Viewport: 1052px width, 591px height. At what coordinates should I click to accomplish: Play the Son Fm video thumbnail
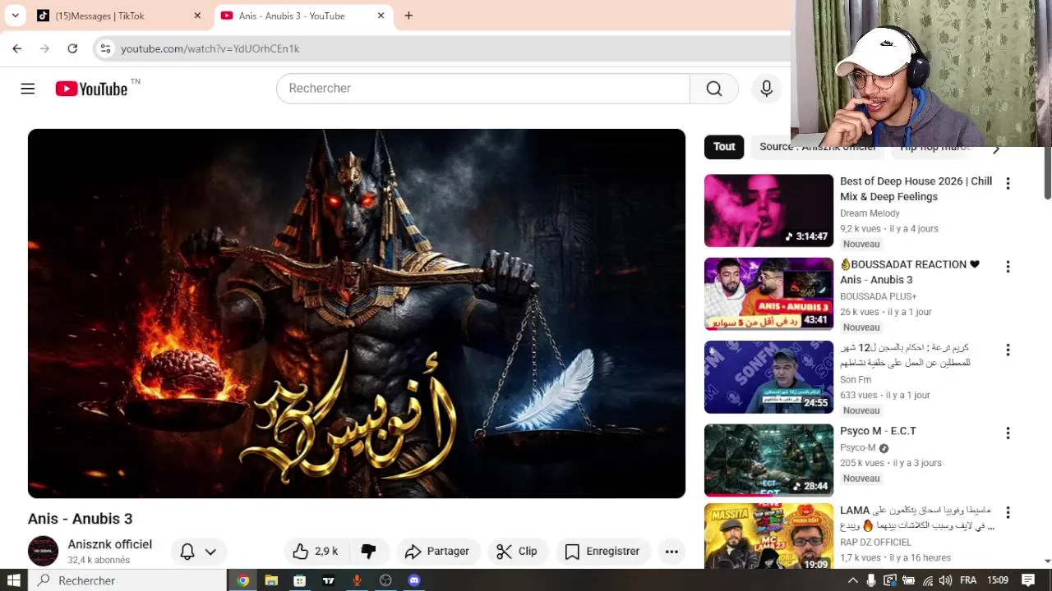point(768,377)
